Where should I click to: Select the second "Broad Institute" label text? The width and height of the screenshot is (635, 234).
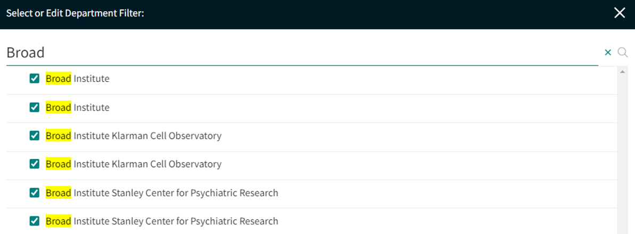pos(77,107)
